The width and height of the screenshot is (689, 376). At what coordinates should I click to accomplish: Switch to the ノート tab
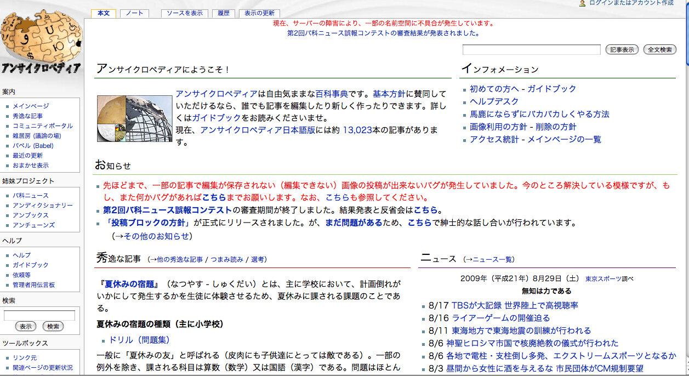[134, 13]
